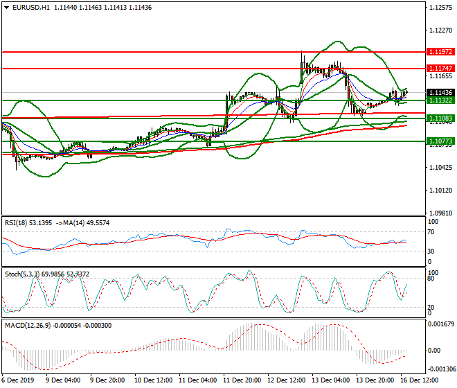Click the 1.11655 price scale value
Viewport: 457px width, 388px height.
point(440,76)
